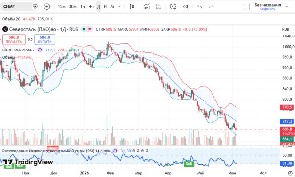Switch to the 1ч interval
The width and height of the screenshot is (295, 177).
coord(83,7)
